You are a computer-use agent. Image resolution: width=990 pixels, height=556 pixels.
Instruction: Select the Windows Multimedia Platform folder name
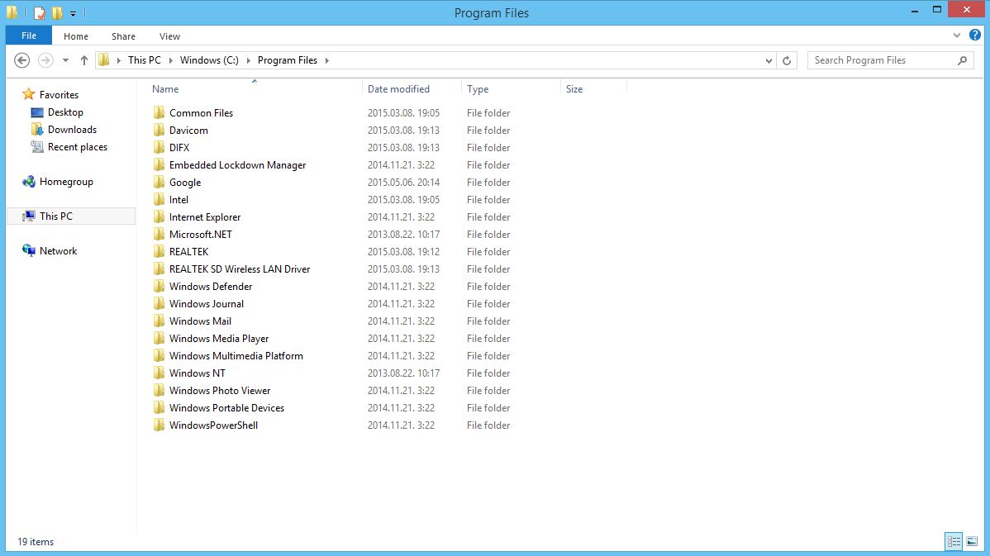coord(236,356)
